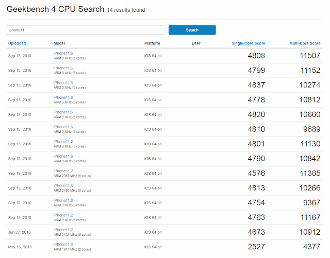Select the single-core score 2527
This screenshot has width=330, height=258.
coord(256,247)
